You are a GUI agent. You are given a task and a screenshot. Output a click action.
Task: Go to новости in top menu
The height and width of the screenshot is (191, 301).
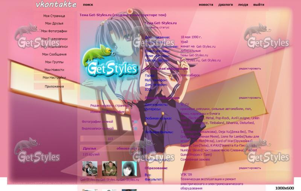click(206, 5)
